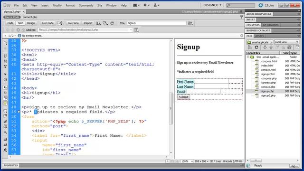Viewport: 304px width, 171px height.
Task: Open compose.php in the Files panel
Action: [269, 78]
